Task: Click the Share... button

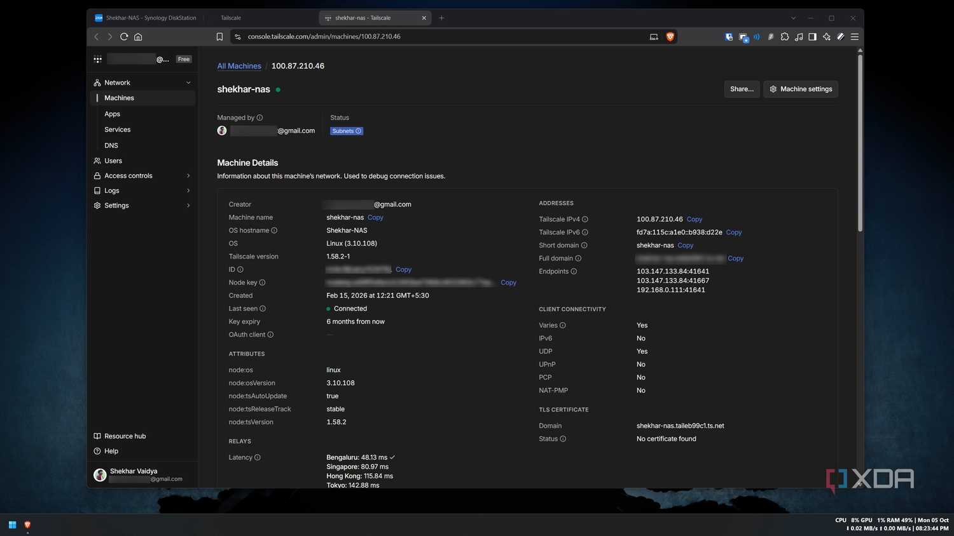Action: [742, 89]
